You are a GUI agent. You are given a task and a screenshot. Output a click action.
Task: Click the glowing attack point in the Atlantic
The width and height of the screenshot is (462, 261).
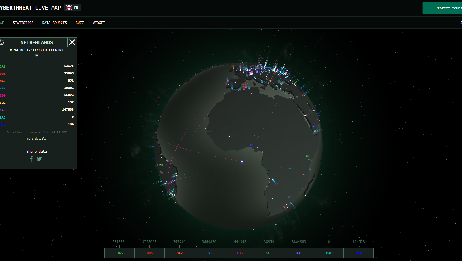click(242, 162)
